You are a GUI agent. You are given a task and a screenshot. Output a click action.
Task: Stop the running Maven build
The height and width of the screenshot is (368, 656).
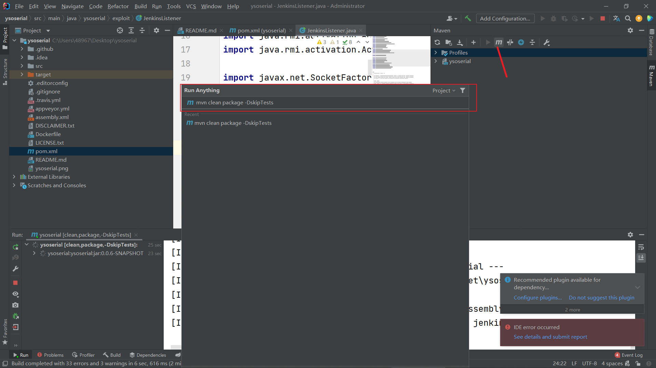click(15, 283)
